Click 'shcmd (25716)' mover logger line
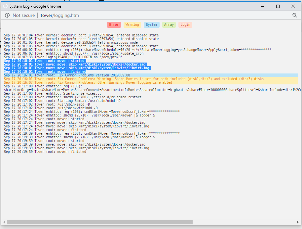This screenshot has width=302, height=229. (x=80, y=137)
